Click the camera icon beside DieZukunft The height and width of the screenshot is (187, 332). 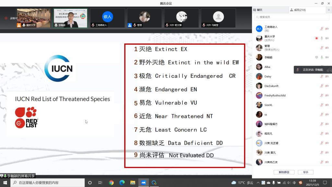click(327, 86)
